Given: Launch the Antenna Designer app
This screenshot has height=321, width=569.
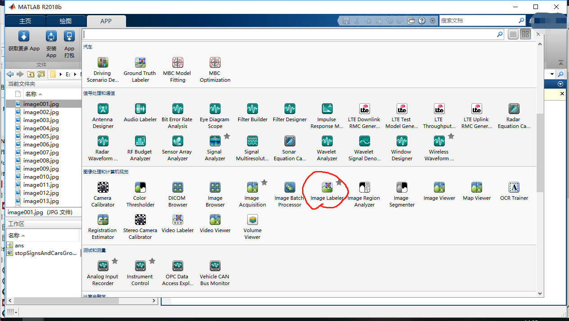Looking at the screenshot, I should tap(103, 116).
